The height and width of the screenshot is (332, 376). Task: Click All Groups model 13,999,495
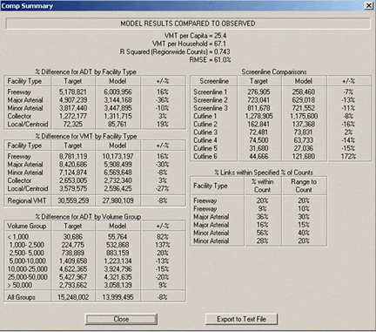click(117, 297)
